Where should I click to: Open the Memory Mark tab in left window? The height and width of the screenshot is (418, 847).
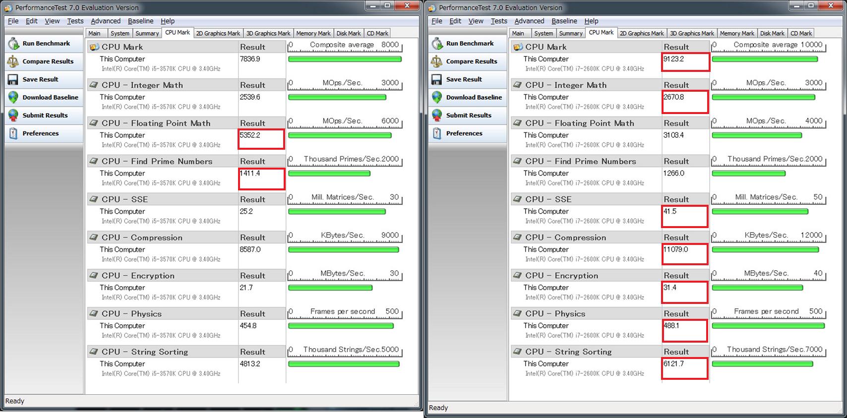click(x=313, y=33)
